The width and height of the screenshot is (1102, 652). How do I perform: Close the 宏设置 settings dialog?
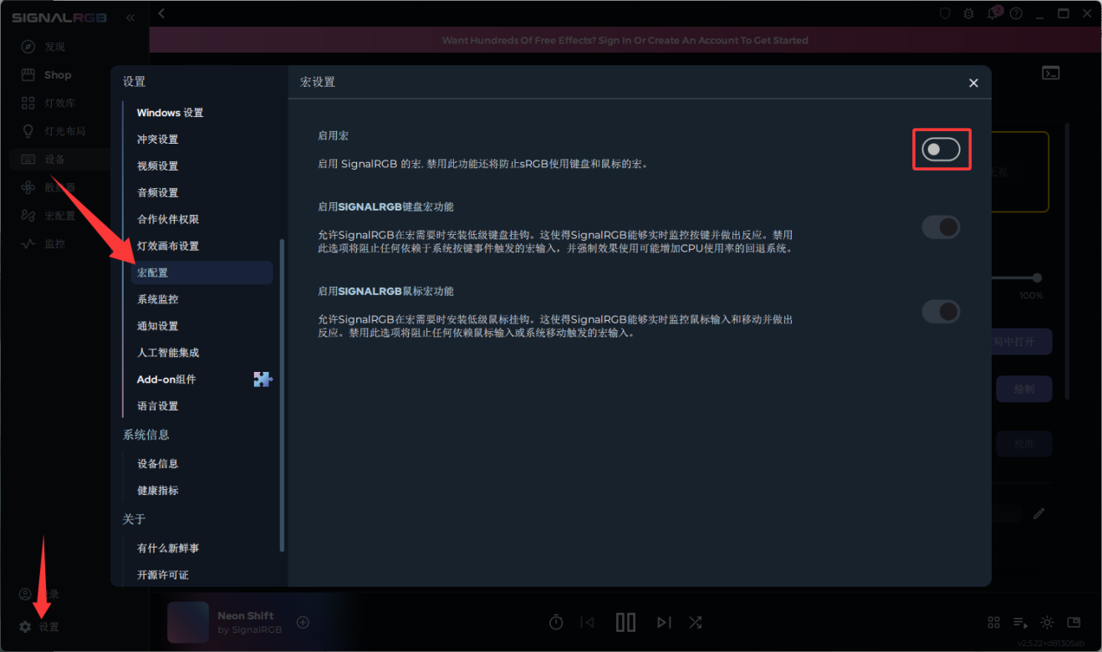click(x=973, y=83)
